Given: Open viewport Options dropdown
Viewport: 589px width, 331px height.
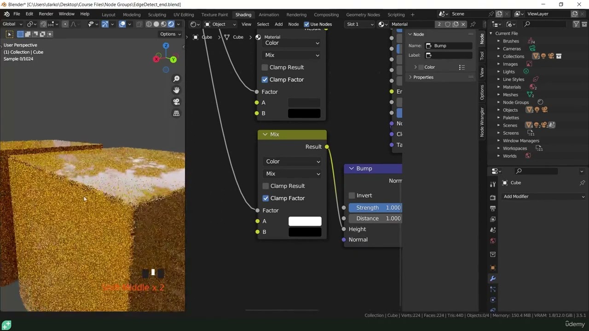Looking at the screenshot, I should click(170, 34).
